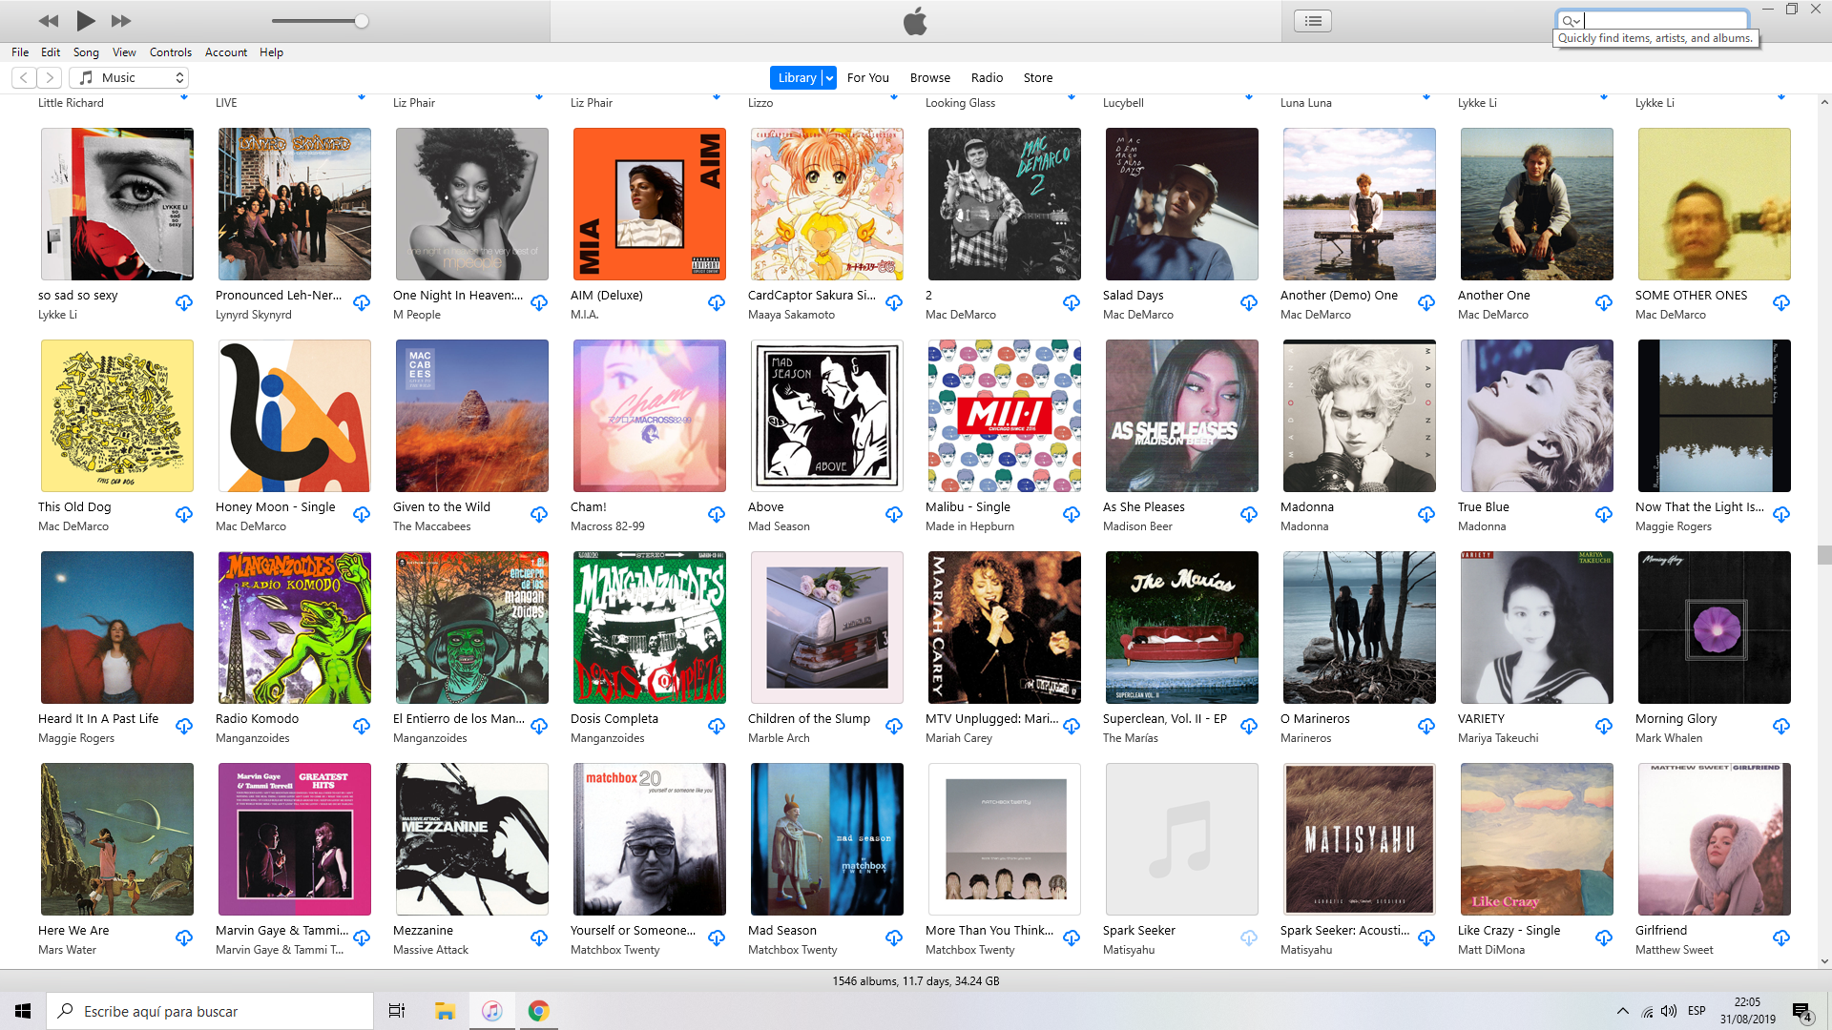Screen dimensions: 1832x1030
Task: Open the list view (Up Next) button
Action: coord(1313,20)
